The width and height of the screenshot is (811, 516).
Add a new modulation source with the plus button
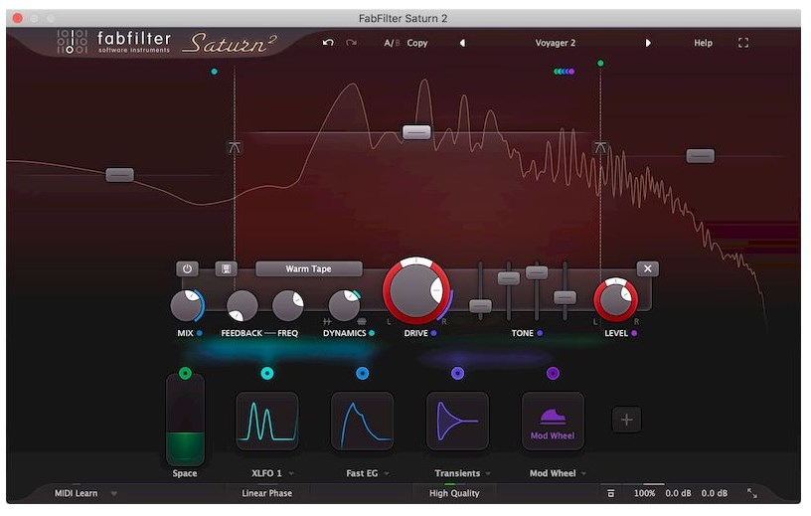[x=626, y=420]
